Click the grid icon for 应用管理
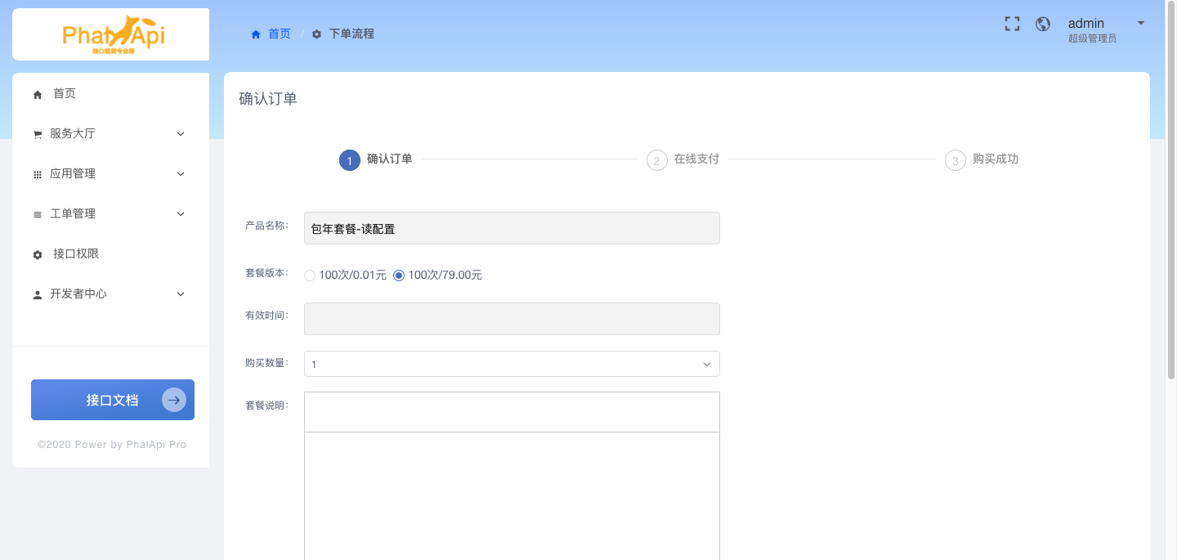The height and width of the screenshot is (560, 1177). 38,174
